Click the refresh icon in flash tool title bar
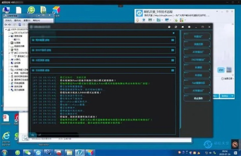The width and height of the screenshot is (241, 156). pos(176,27)
